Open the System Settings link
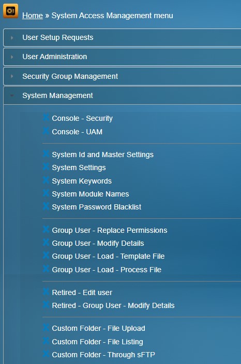Viewport: 241px width, 364px height. point(79,167)
